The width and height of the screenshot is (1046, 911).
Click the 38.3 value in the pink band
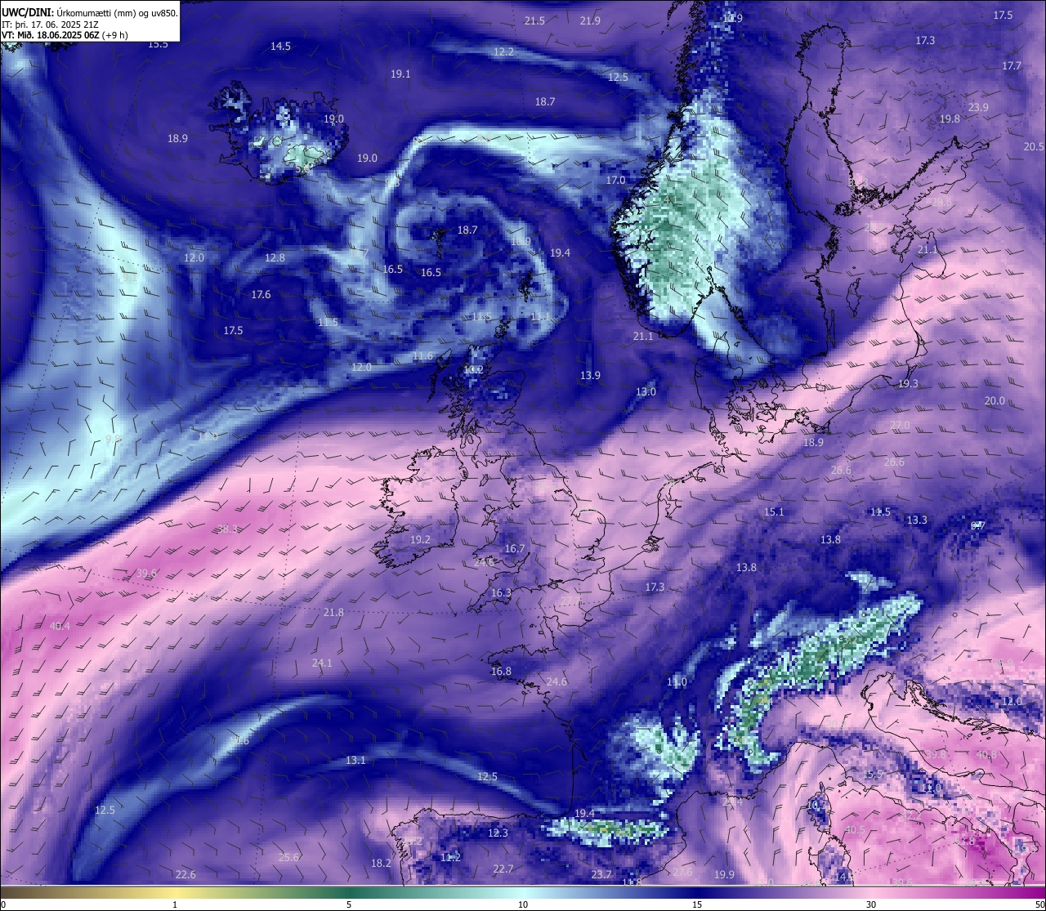tap(228, 529)
